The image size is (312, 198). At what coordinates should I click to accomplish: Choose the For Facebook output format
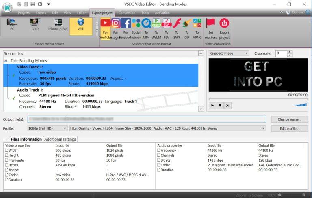(126, 29)
